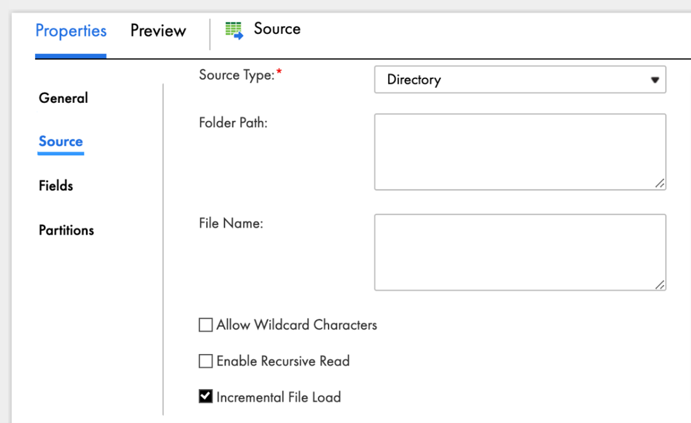This screenshot has height=423, width=691.
Task: Uncheck the Incremental File Load checkbox
Action: click(x=205, y=397)
